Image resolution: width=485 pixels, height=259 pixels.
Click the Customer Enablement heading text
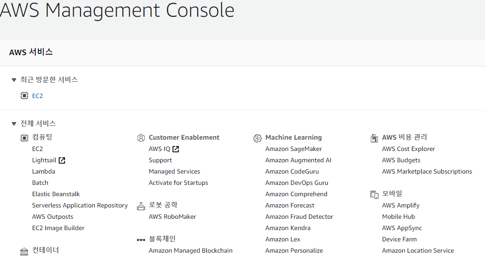[x=184, y=137]
